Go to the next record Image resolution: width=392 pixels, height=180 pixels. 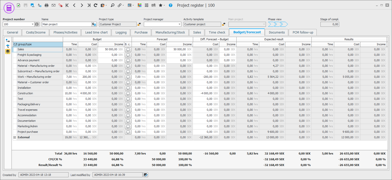82,5
